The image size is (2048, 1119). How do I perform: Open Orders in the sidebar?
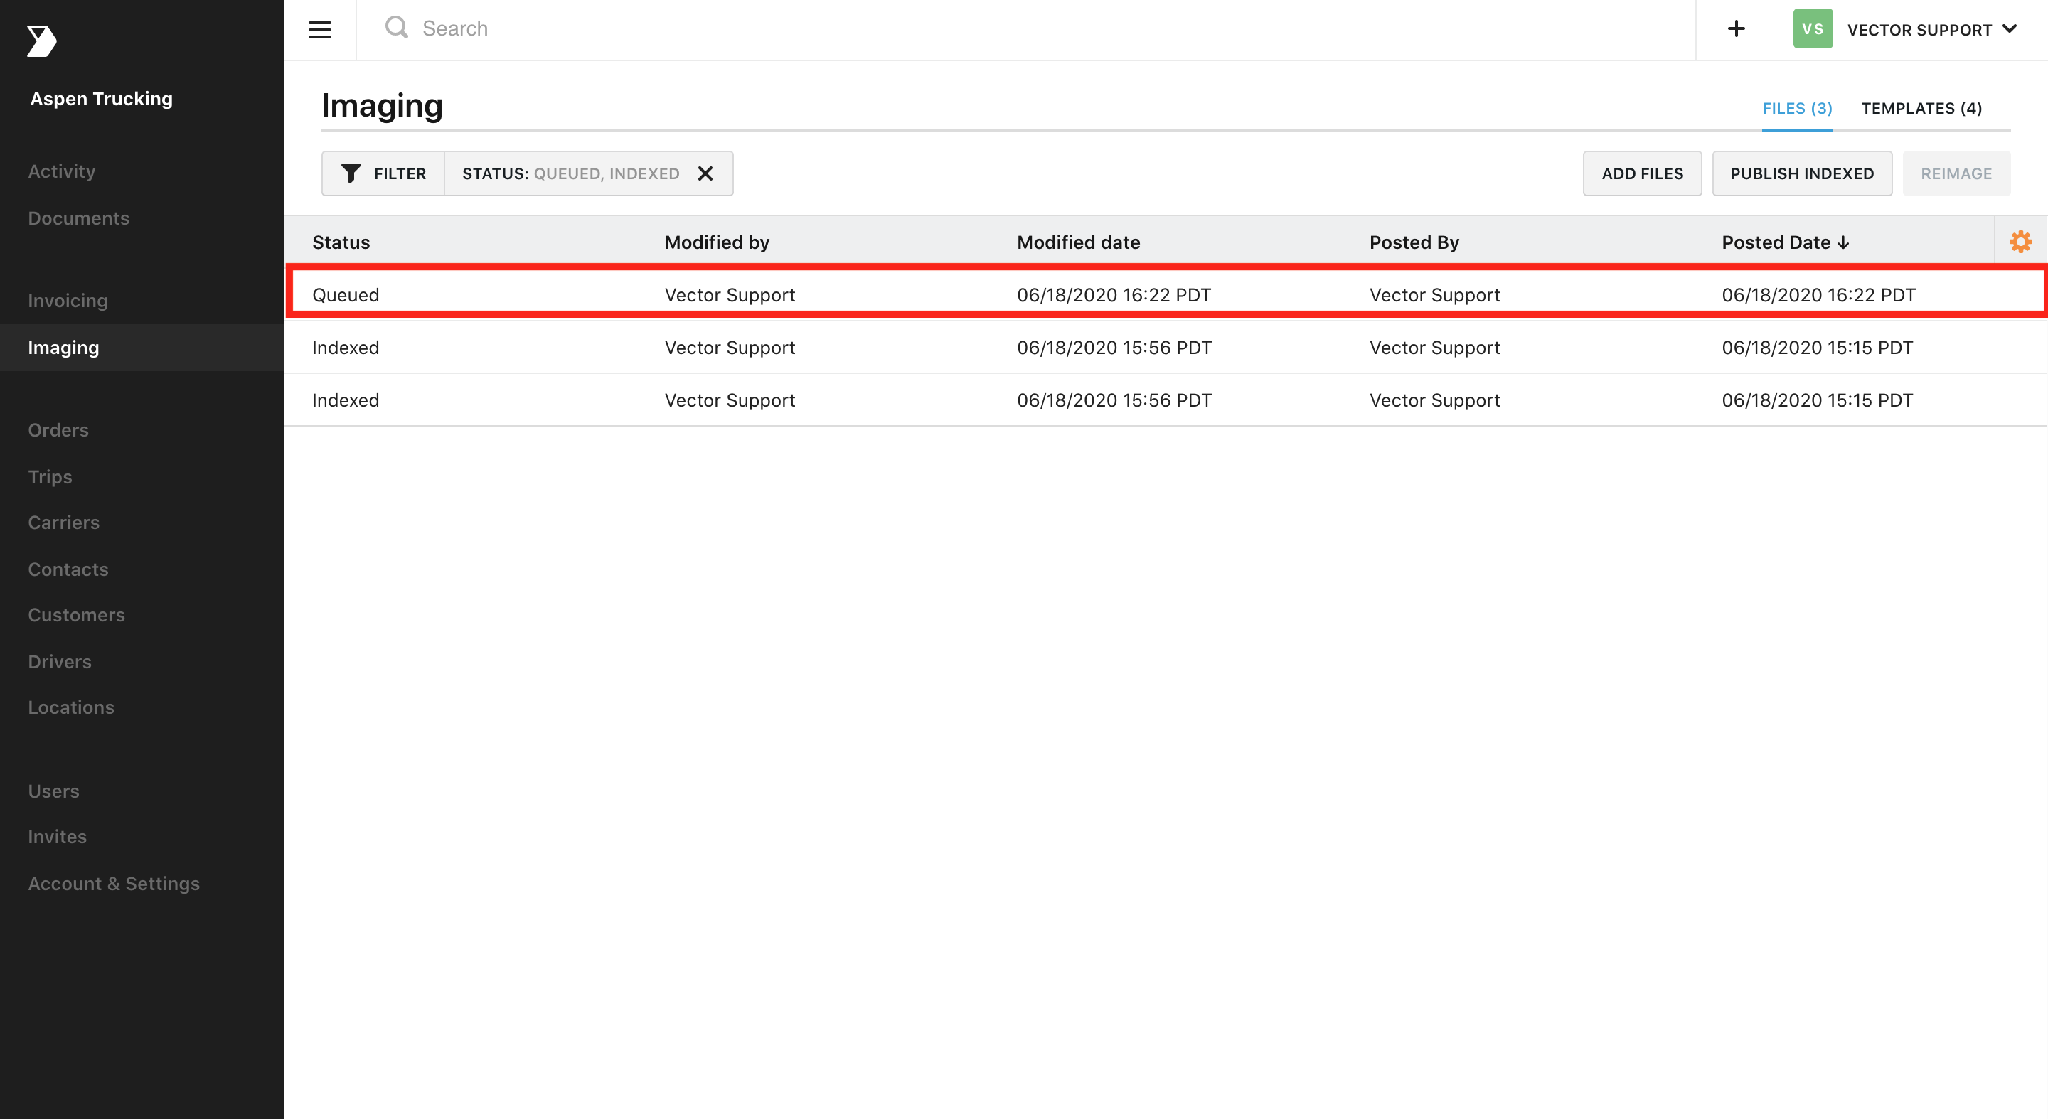tap(58, 430)
